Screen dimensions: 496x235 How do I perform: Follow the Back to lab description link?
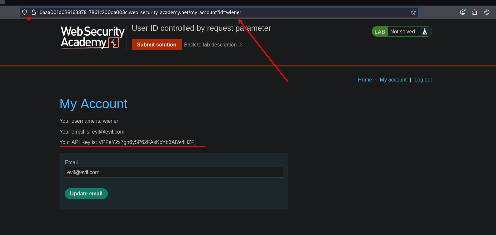210,45
